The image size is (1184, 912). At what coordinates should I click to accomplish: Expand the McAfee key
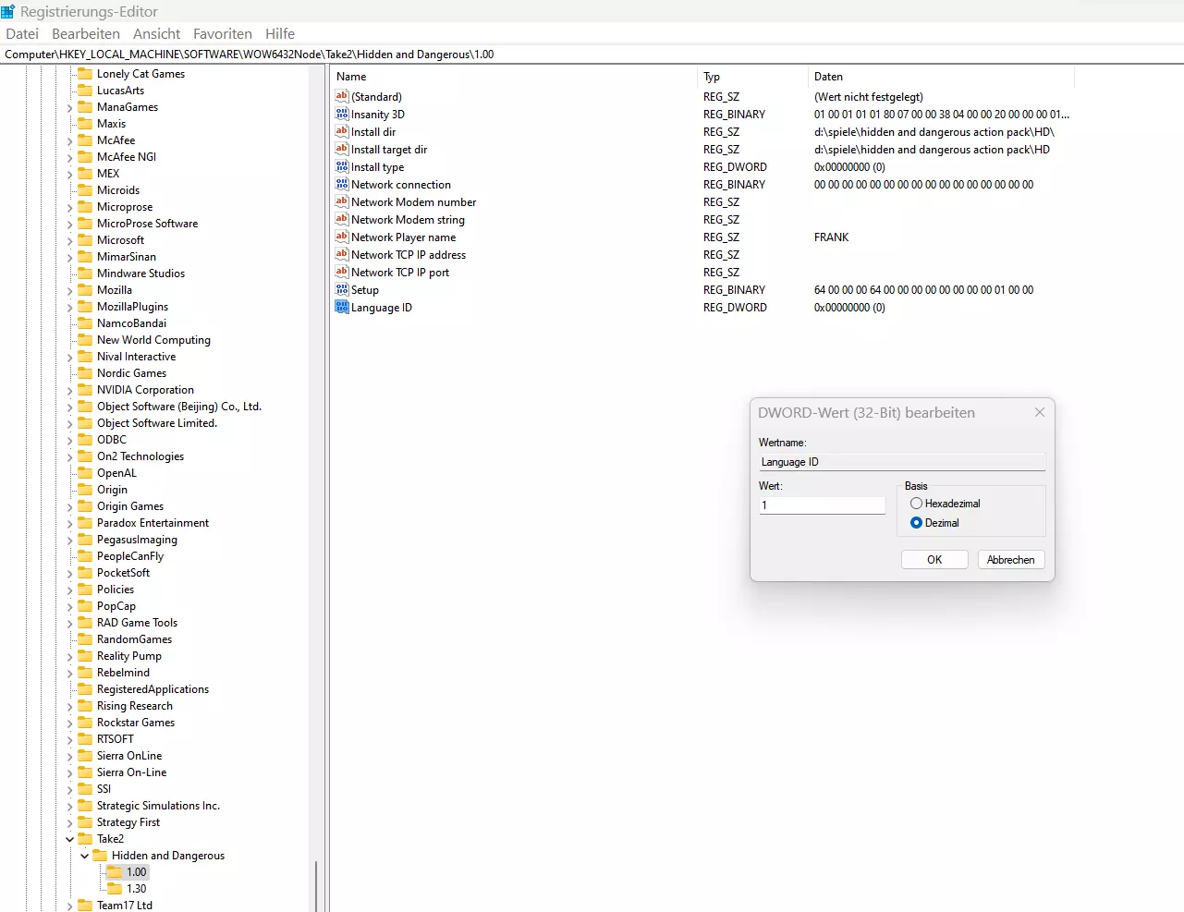click(69, 140)
